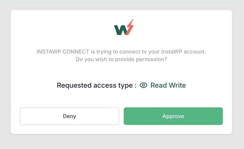Click the "Requested access type :" label

tap(96, 85)
